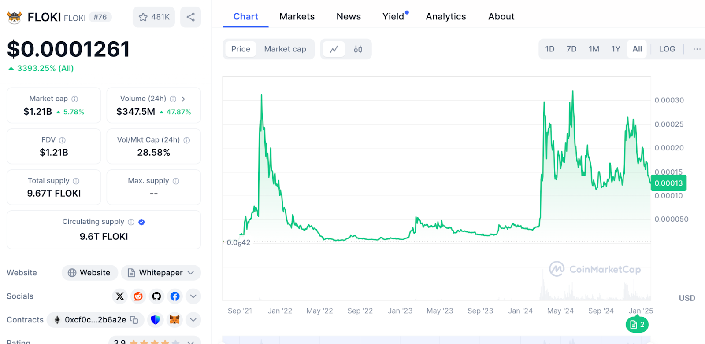This screenshot has height=344, width=705.
Task: Click the USD currency label on chart
Action: point(687,298)
